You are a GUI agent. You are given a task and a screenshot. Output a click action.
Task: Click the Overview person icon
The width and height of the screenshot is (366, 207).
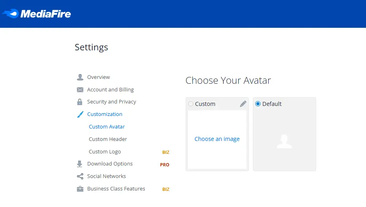(x=80, y=77)
